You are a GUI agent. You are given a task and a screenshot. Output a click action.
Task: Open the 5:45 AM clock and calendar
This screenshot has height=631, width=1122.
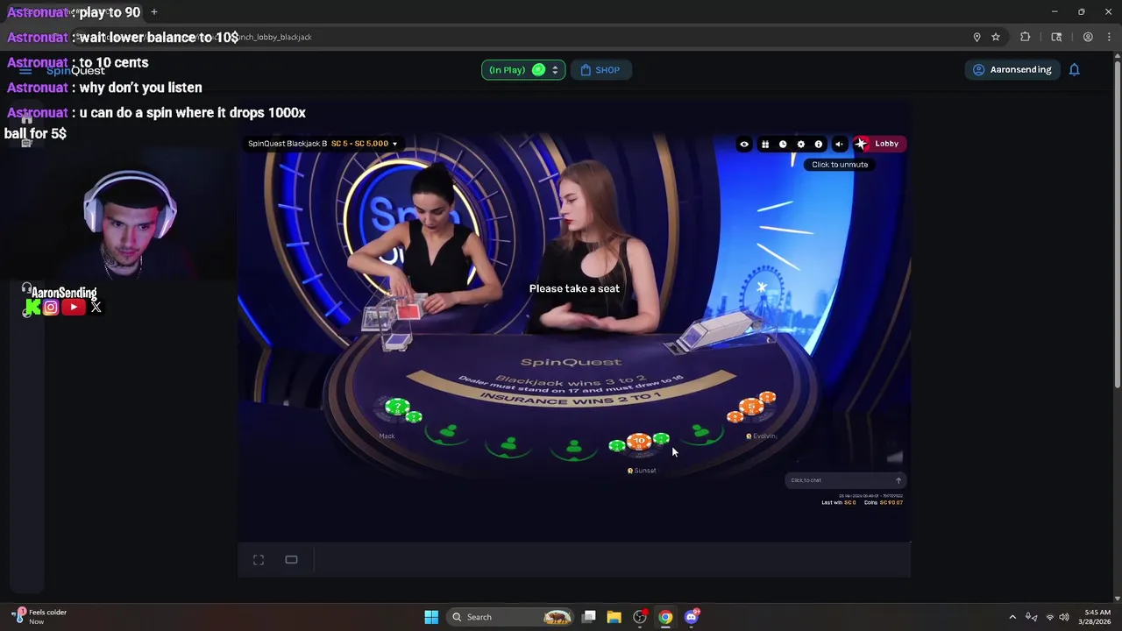[x=1097, y=617]
